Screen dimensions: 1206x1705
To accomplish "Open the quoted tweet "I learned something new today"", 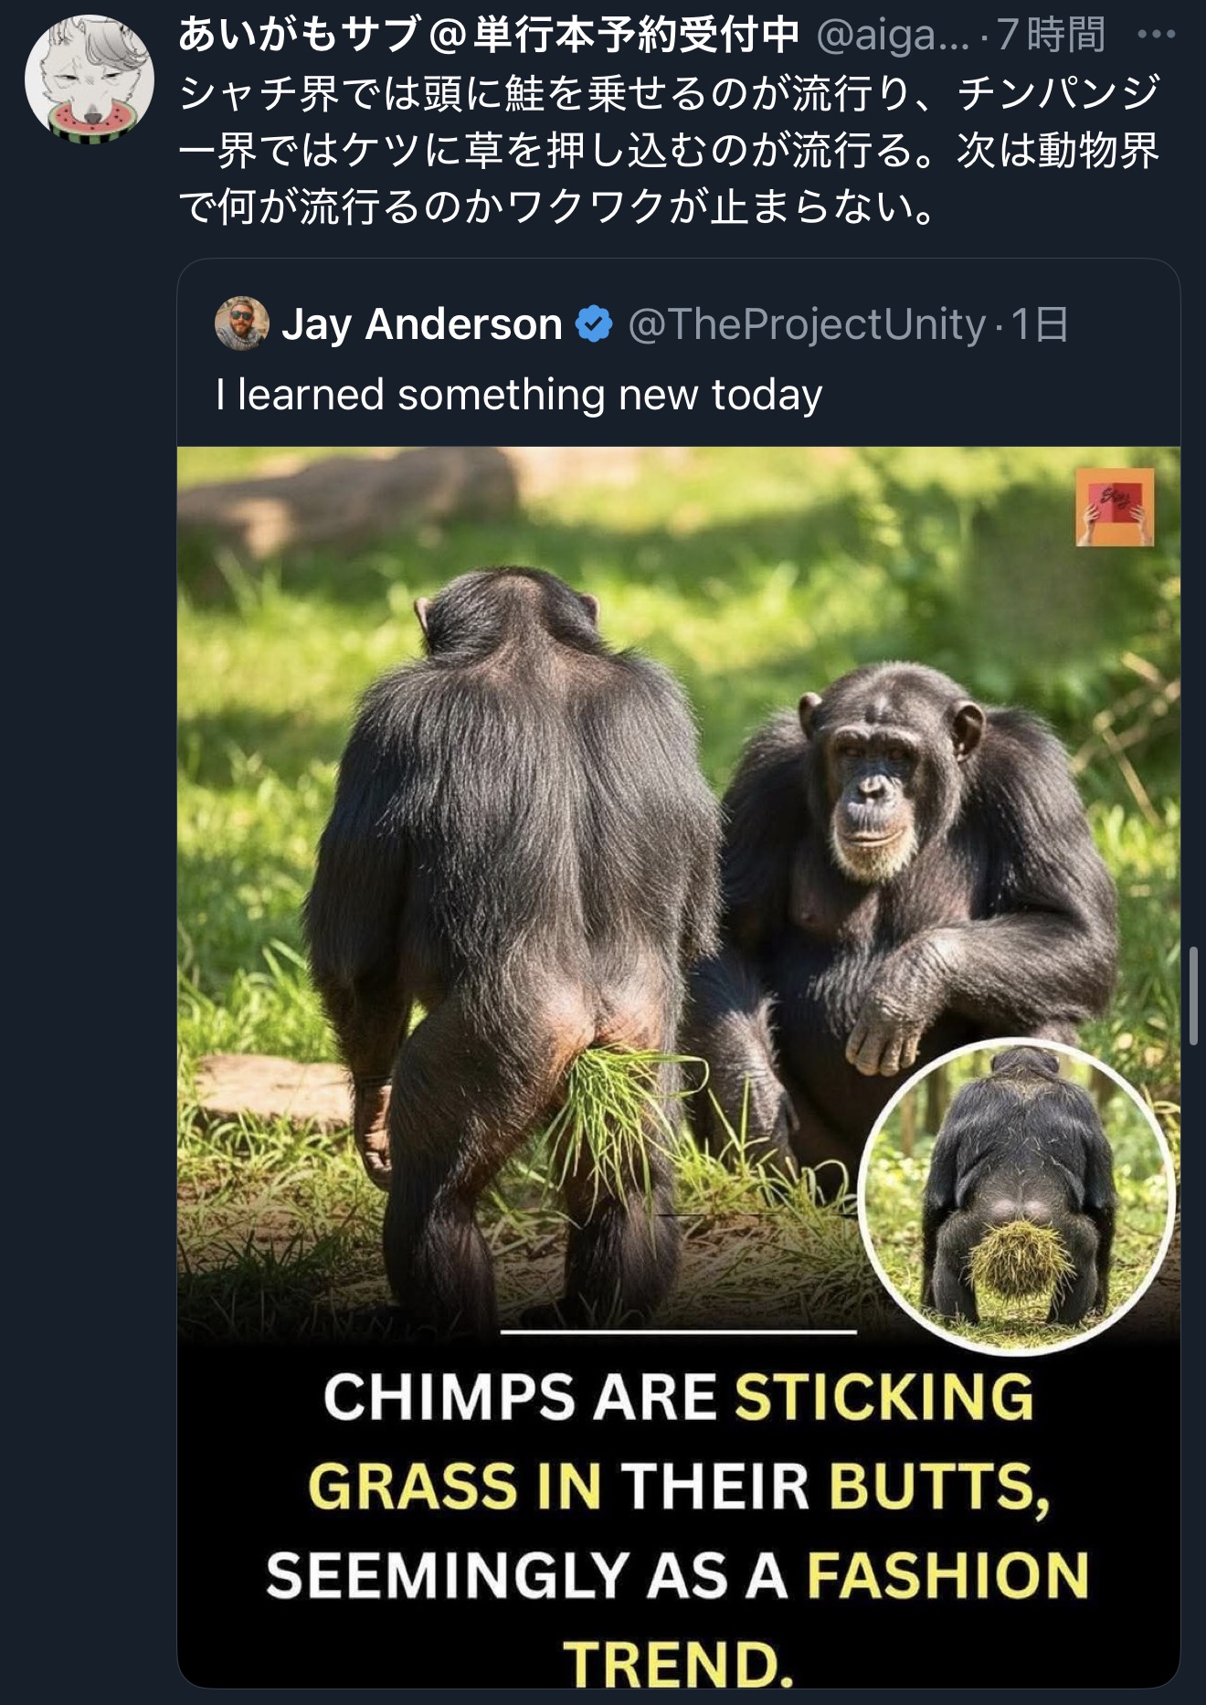I will pos(519,395).
